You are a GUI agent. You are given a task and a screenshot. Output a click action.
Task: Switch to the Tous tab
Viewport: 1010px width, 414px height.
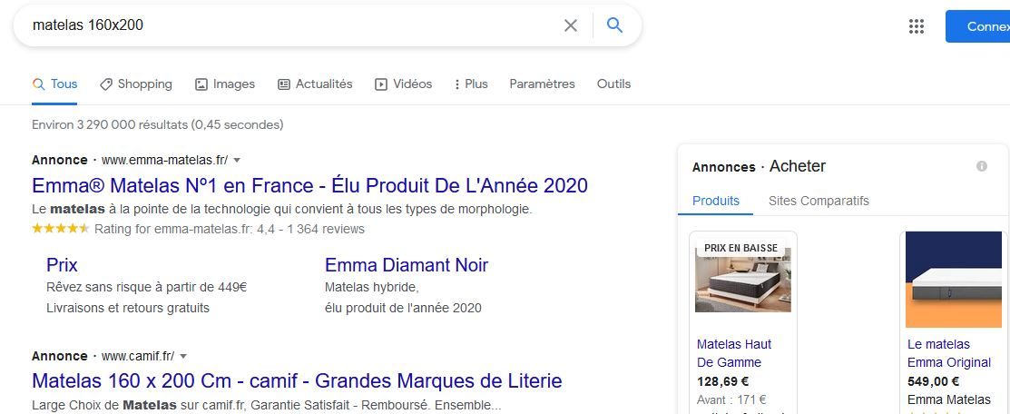point(54,84)
